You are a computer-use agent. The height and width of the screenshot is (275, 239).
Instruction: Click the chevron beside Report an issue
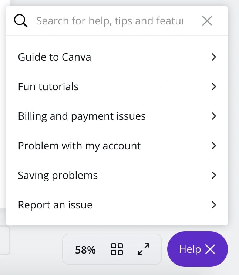point(213,205)
